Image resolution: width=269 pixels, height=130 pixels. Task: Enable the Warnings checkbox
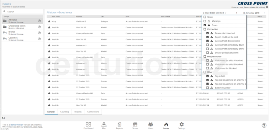tap(205, 21)
